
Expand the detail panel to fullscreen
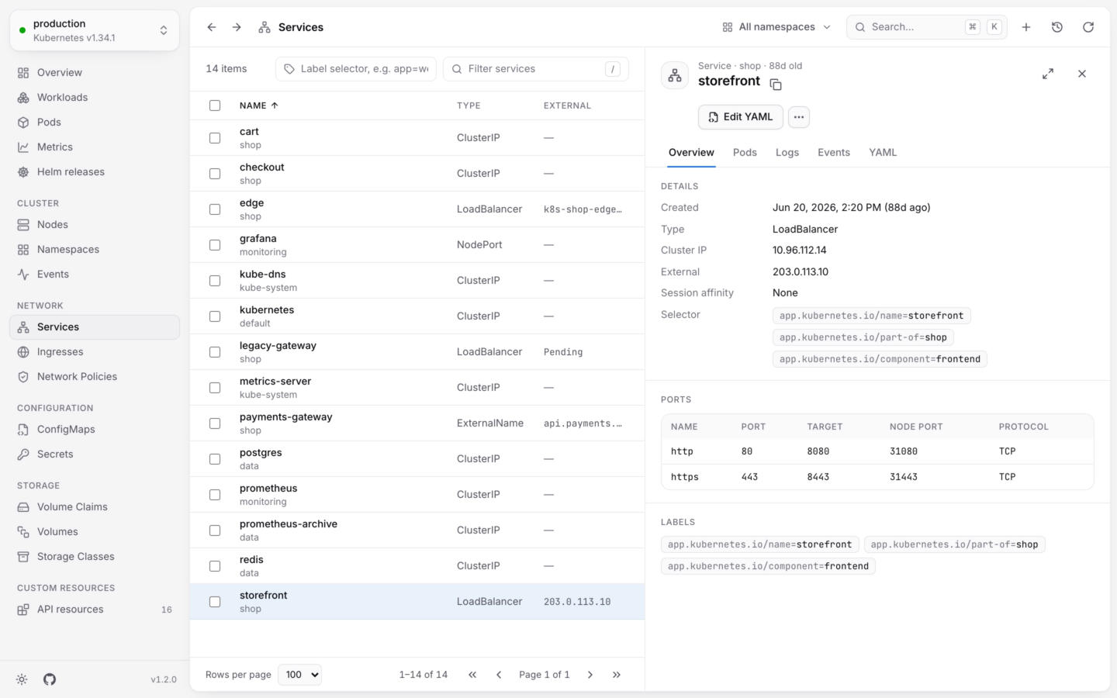1048,74
